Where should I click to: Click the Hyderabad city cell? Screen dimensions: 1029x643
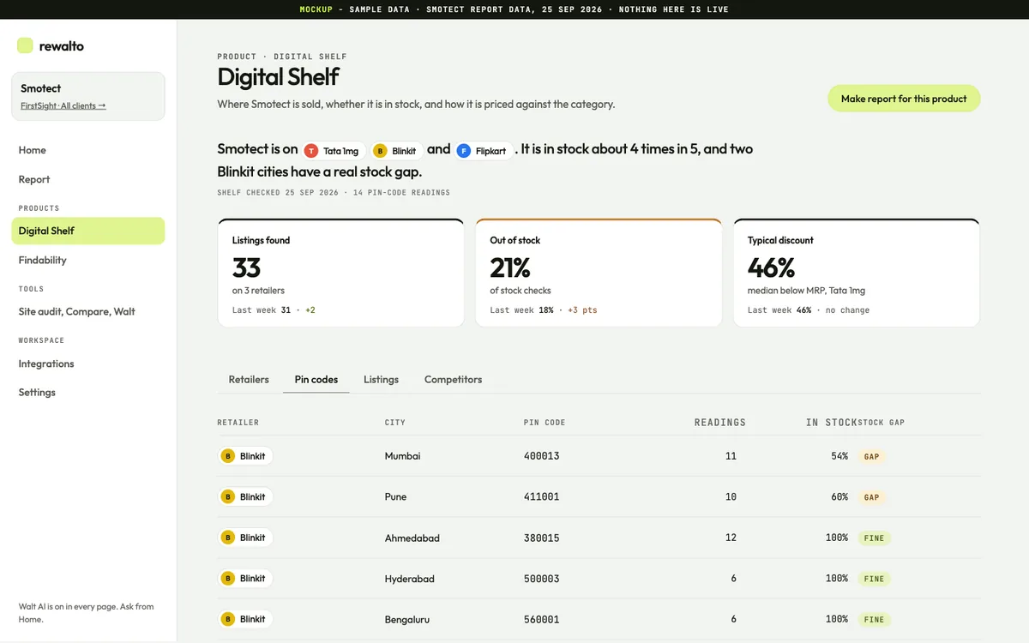pos(409,579)
